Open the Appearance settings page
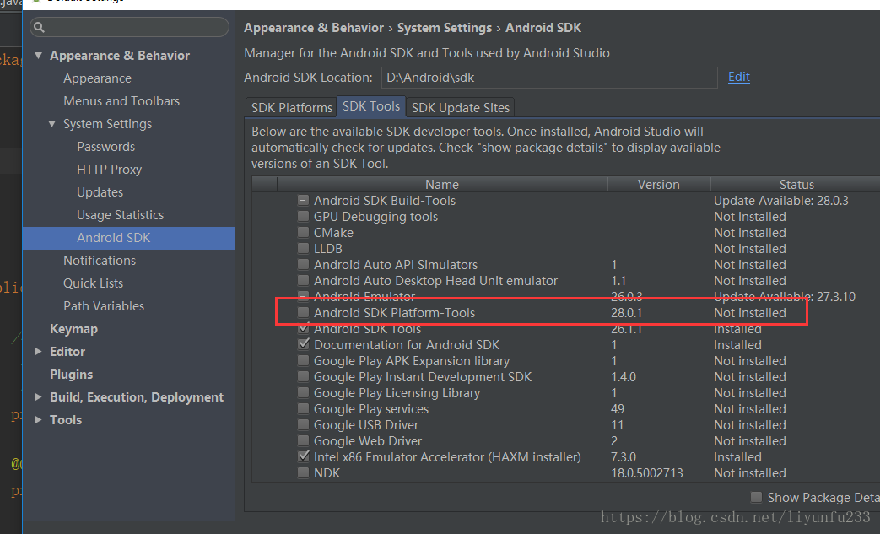 point(97,78)
